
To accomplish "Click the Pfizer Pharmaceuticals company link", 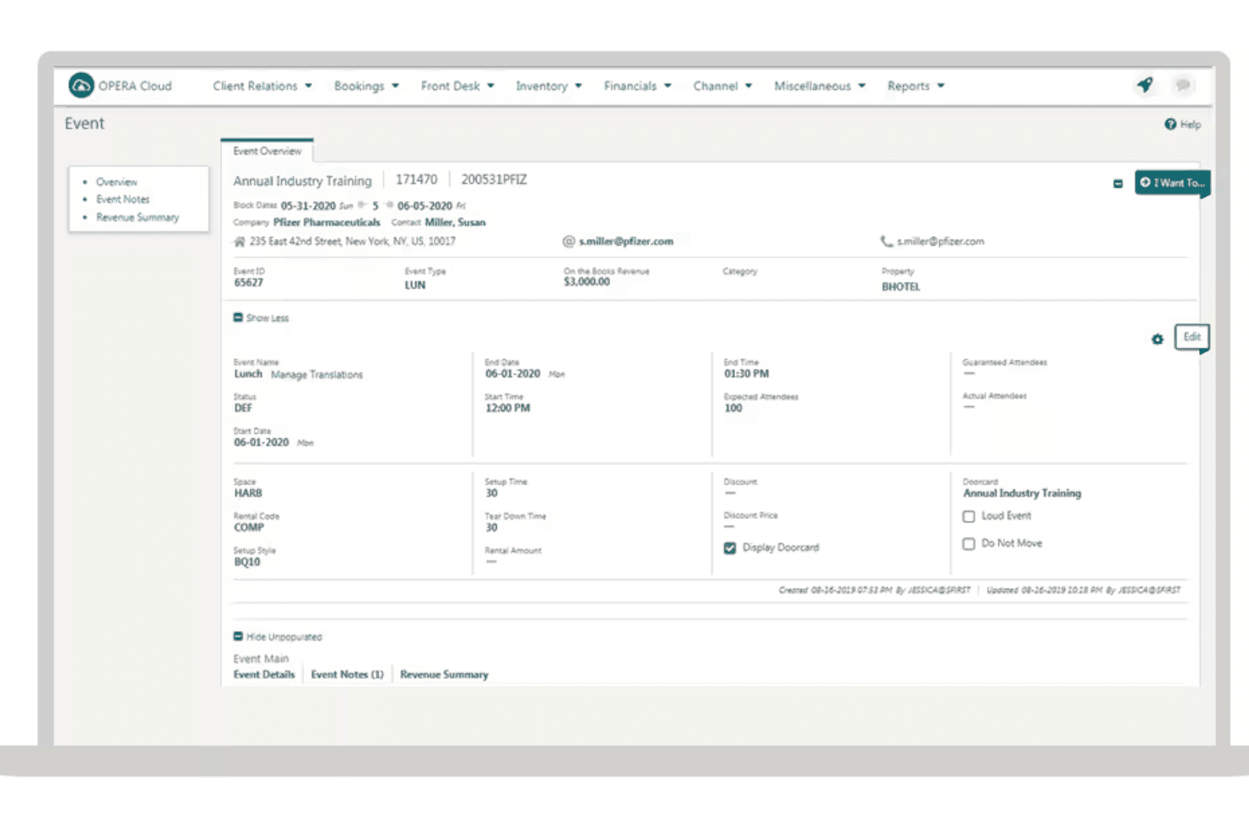I will (x=327, y=223).
